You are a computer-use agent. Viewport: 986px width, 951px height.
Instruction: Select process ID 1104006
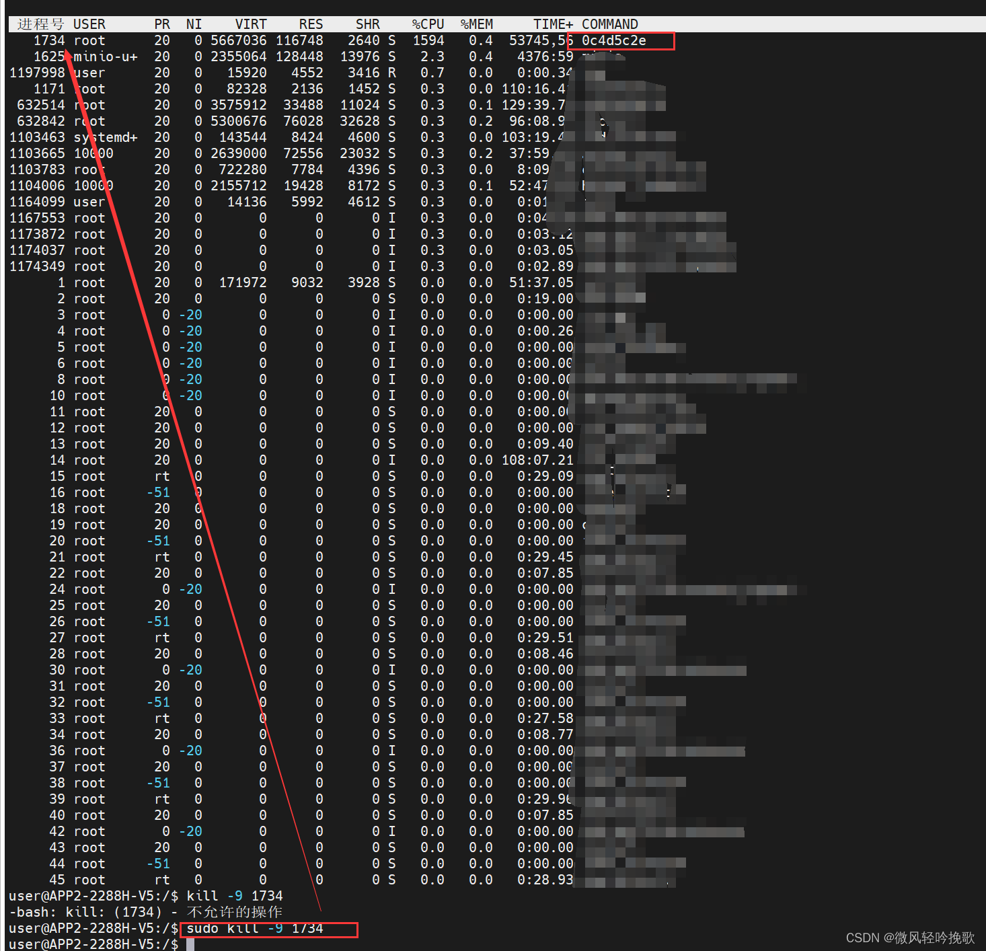tap(37, 186)
